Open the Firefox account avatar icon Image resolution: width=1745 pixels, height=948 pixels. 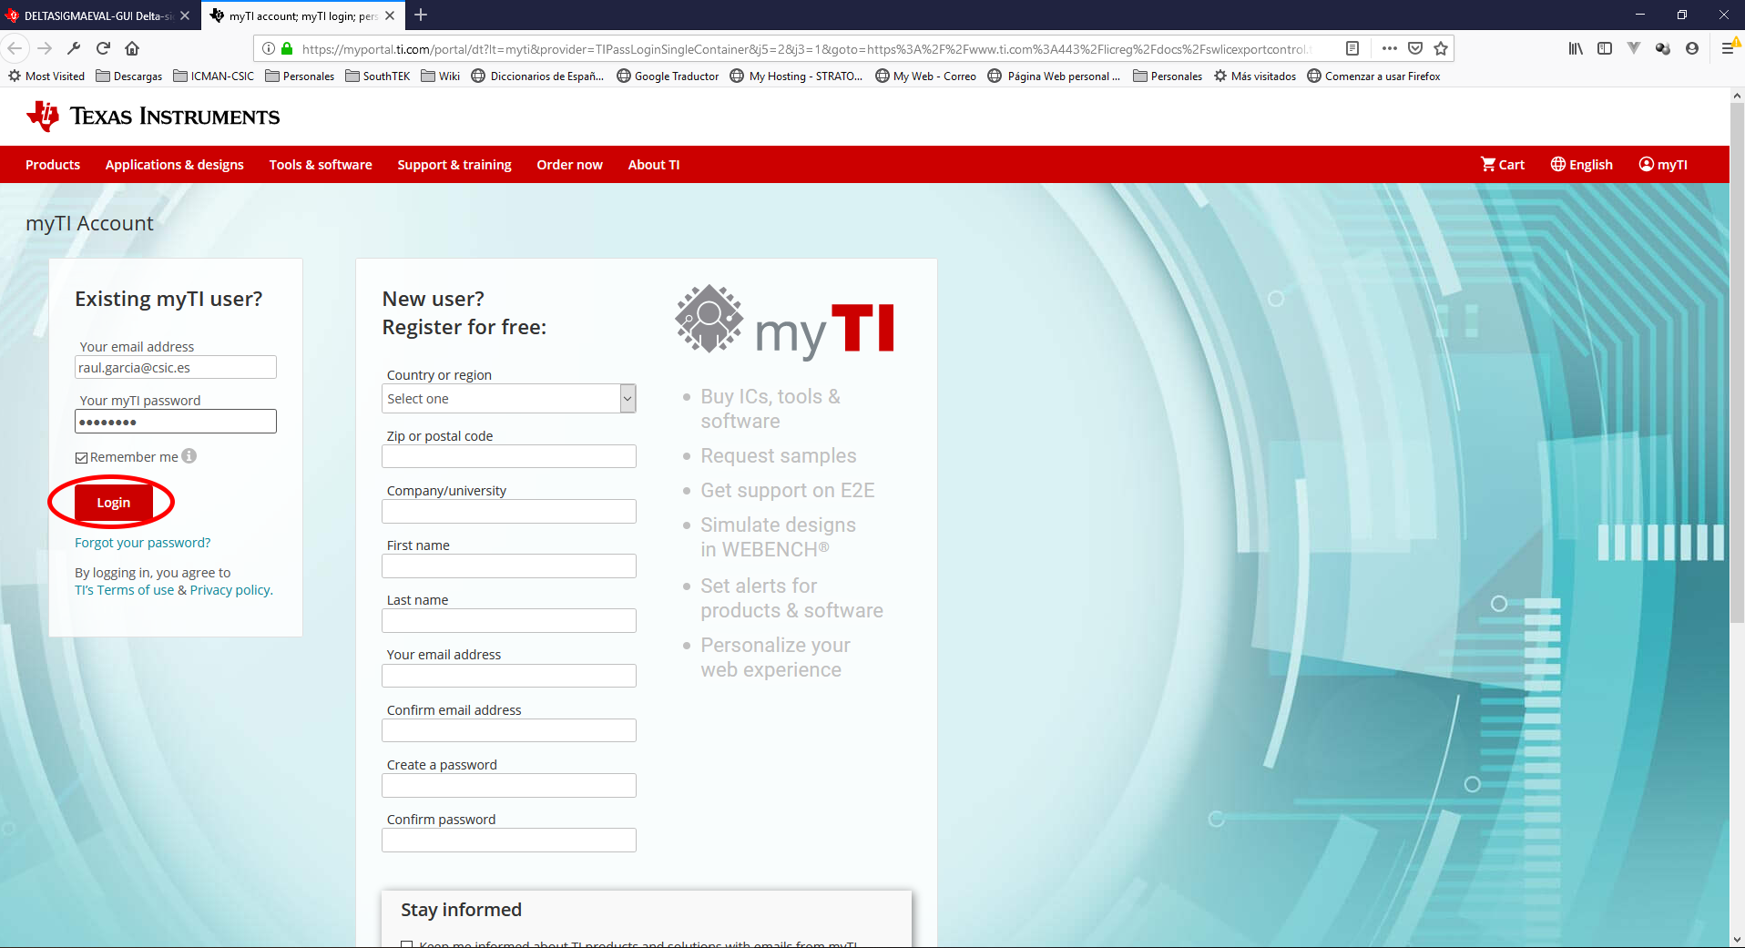1692,48
